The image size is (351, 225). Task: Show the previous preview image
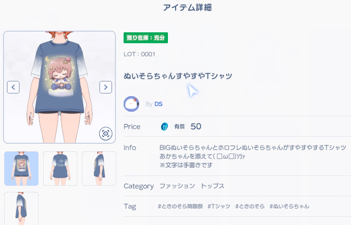[x=13, y=87]
